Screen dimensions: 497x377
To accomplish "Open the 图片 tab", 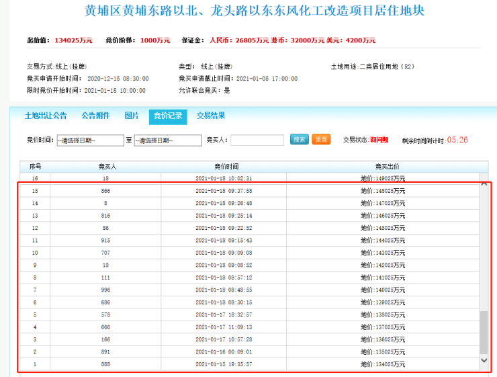I will point(132,116).
